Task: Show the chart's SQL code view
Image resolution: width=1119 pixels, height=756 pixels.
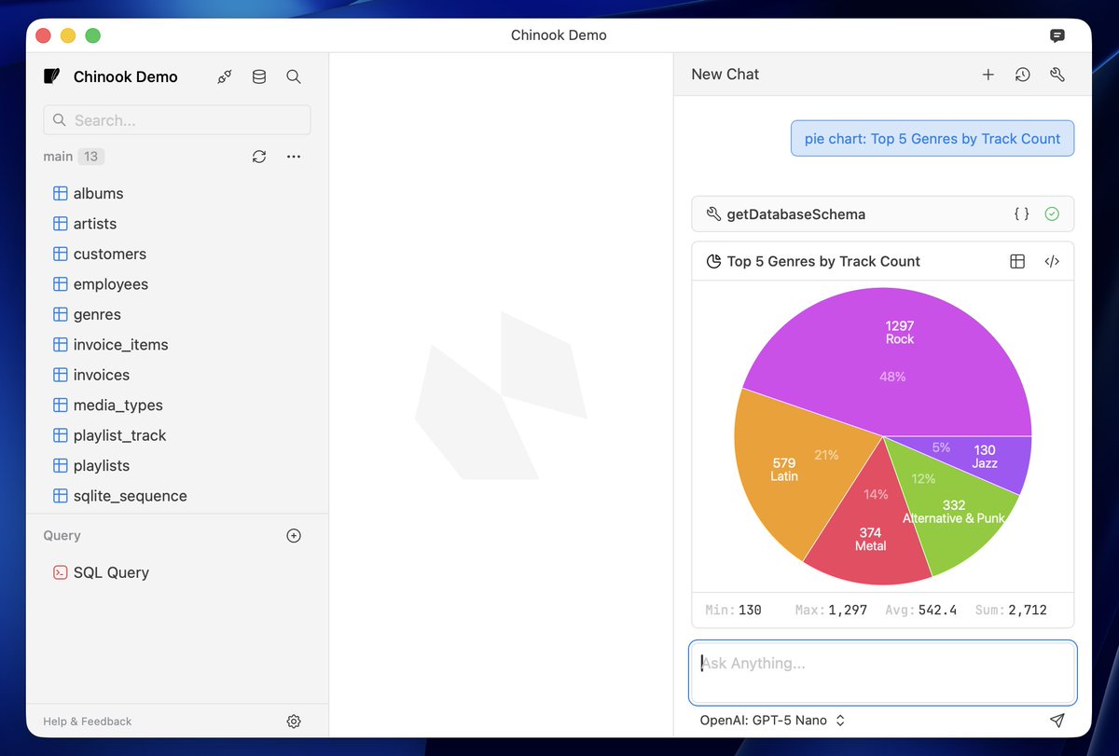Action: pos(1052,261)
